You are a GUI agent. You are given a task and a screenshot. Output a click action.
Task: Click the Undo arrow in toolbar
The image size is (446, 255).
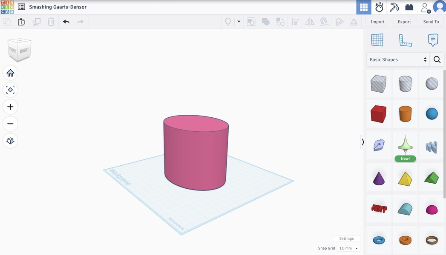(x=66, y=22)
